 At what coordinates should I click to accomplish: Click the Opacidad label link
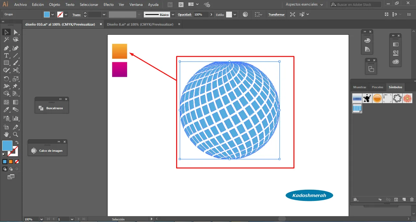185,15
